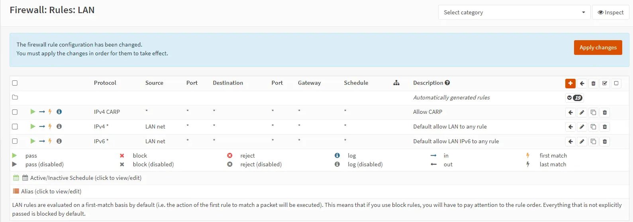Edit the Allow CARP rule pencil icon
The width and height of the screenshot is (633, 222).
(x=582, y=113)
